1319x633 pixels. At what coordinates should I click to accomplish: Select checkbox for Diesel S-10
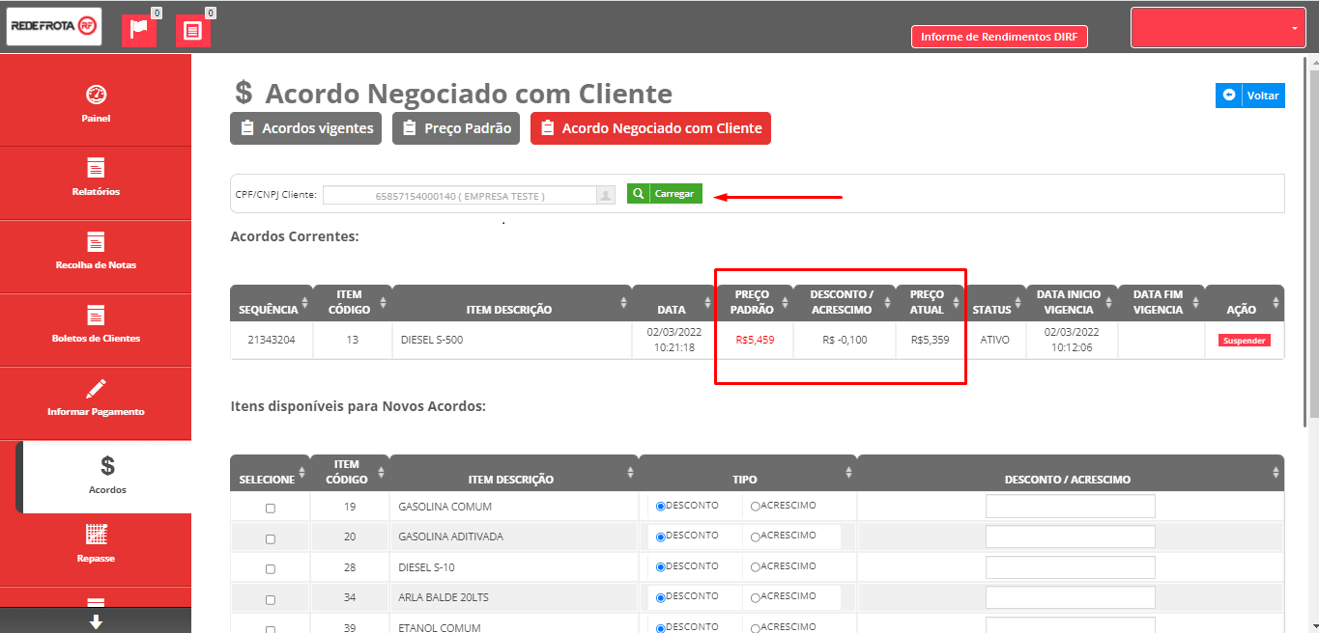point(270,570)
